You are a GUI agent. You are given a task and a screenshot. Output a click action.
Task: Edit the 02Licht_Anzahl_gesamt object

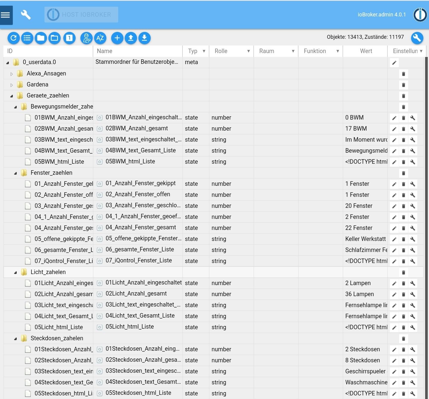tap(394, 294)
